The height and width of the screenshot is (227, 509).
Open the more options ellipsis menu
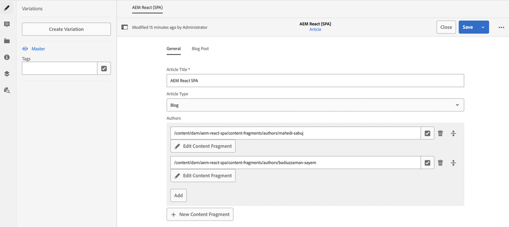[x=501, y=27]
